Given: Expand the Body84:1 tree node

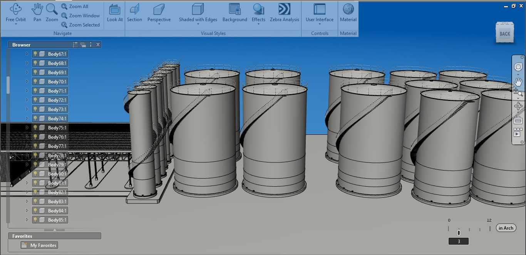Looking at the screenshot, I should coord(27,210).
